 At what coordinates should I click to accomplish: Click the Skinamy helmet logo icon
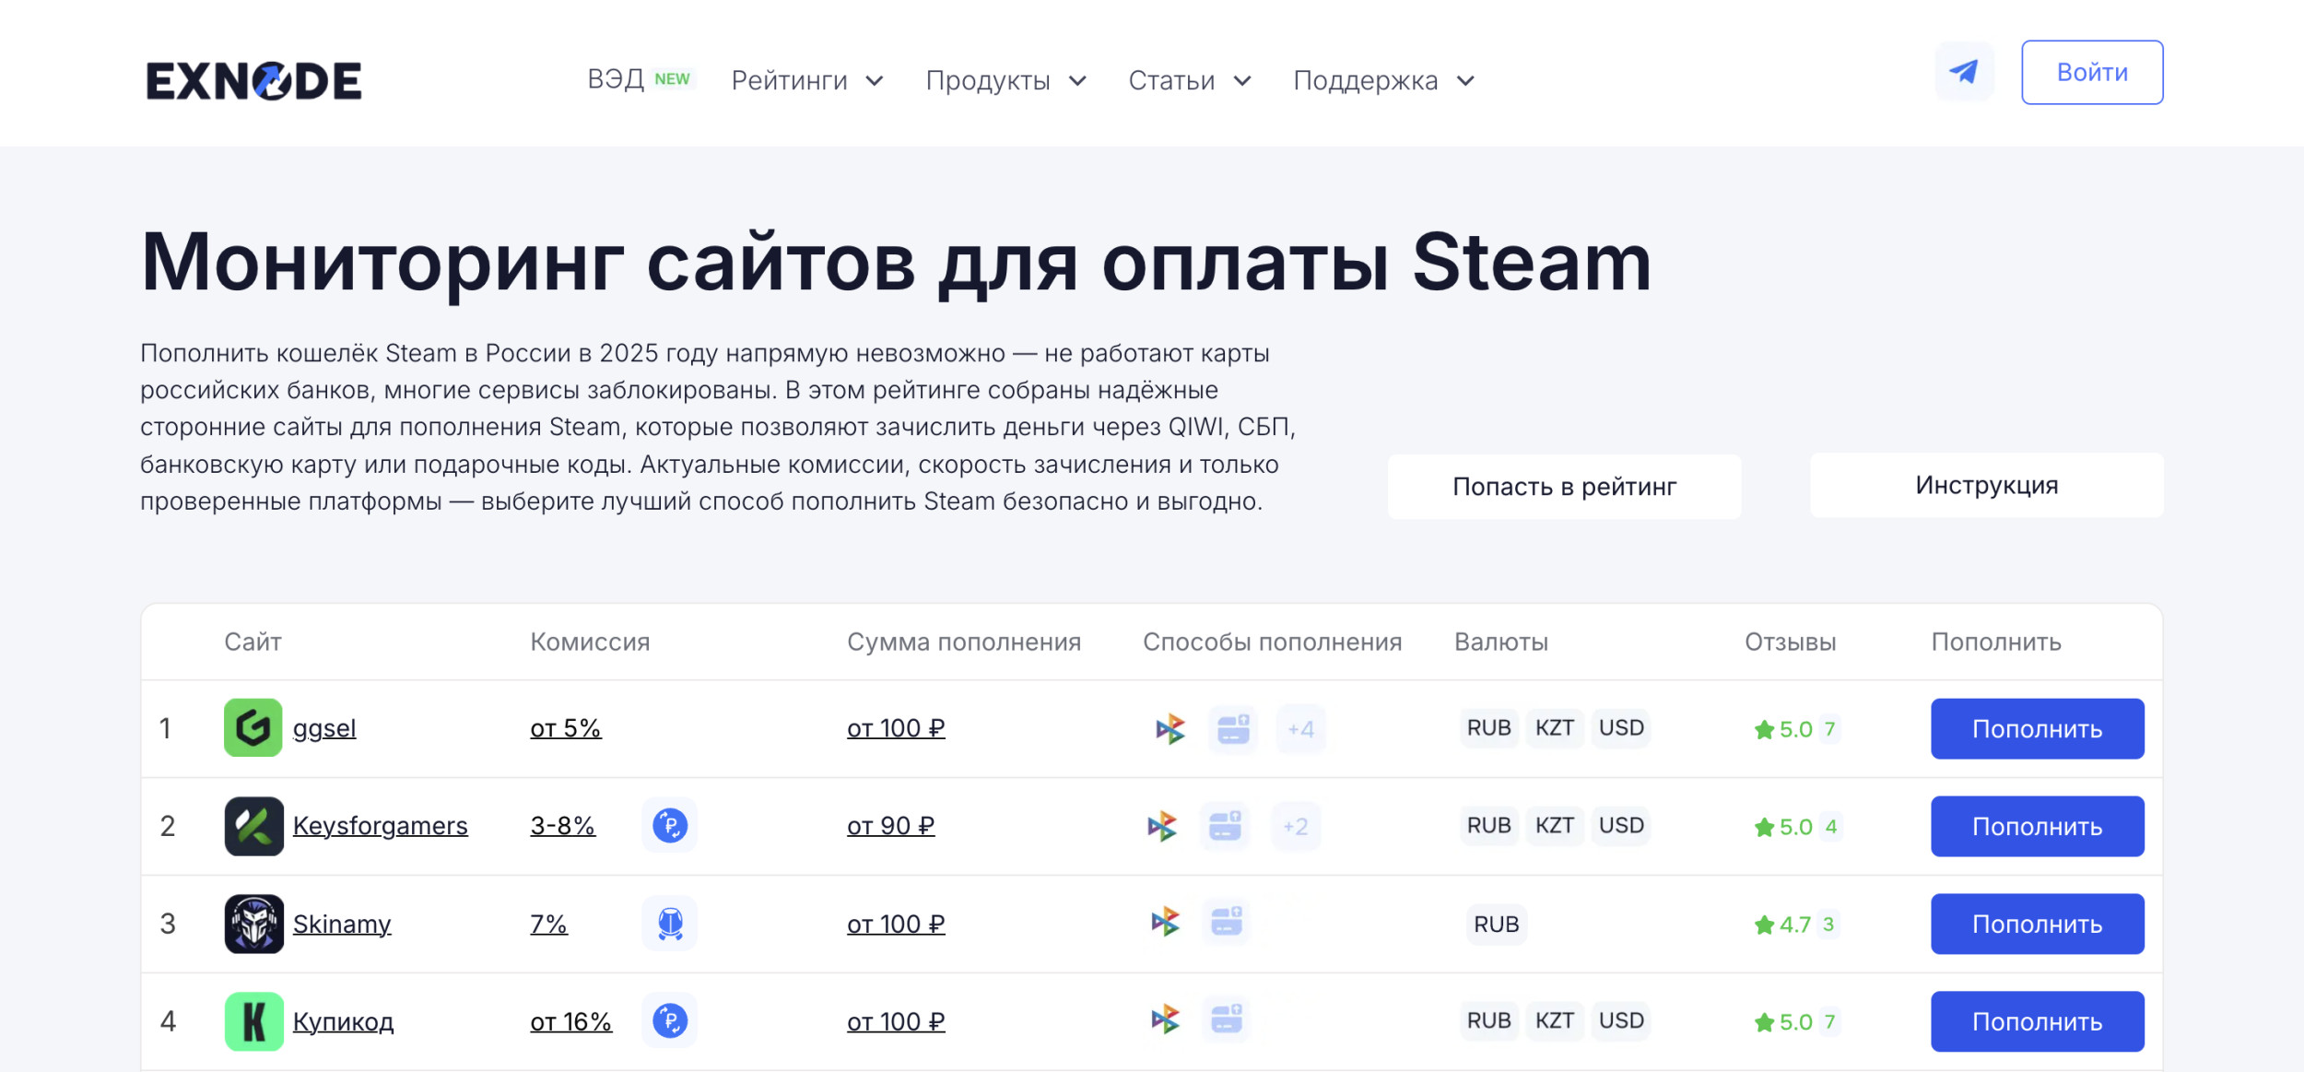coord(253,924)
